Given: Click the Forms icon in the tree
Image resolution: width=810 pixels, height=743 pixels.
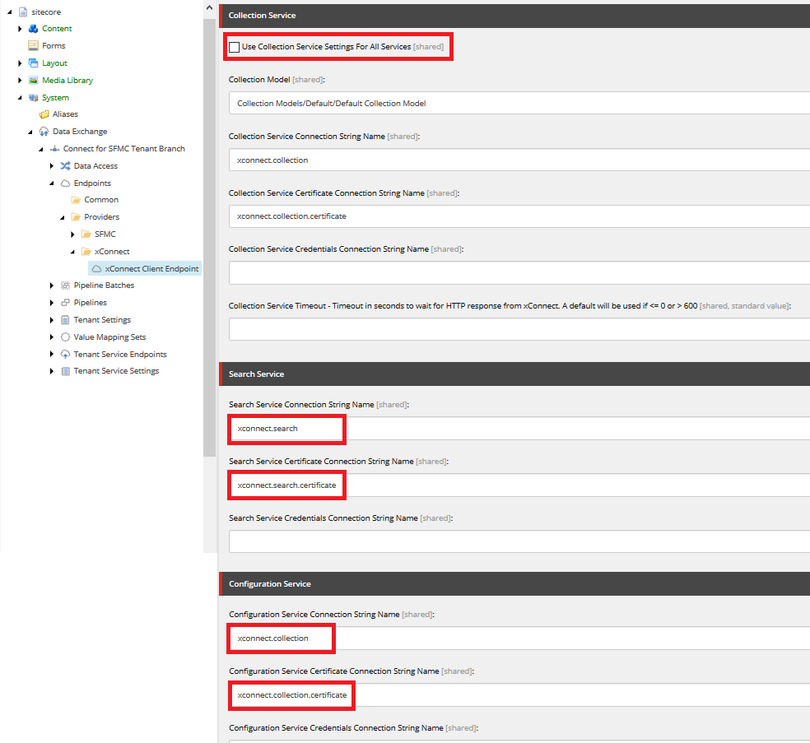Looking at the screenshot, I should point(34,45).
